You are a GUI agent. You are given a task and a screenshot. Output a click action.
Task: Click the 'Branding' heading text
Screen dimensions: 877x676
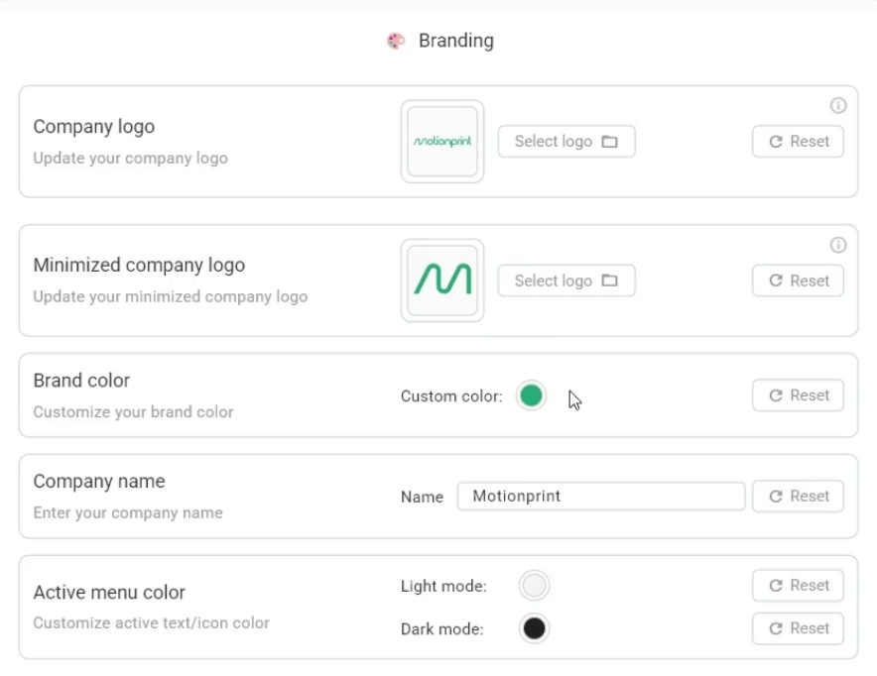[x=455, y=41]
